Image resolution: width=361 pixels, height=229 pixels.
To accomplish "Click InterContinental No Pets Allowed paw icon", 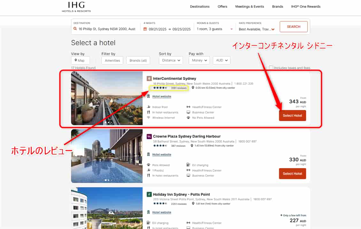I will 188,118.
